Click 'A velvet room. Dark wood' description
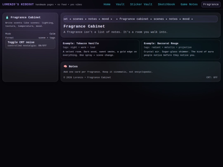This screenshot has width=223, height=167. click(x=100, y=53)
